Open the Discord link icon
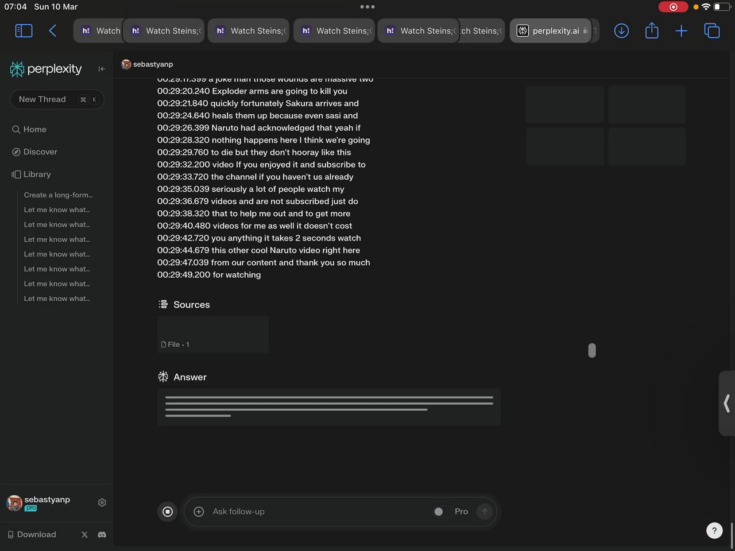 pos(102,534)
